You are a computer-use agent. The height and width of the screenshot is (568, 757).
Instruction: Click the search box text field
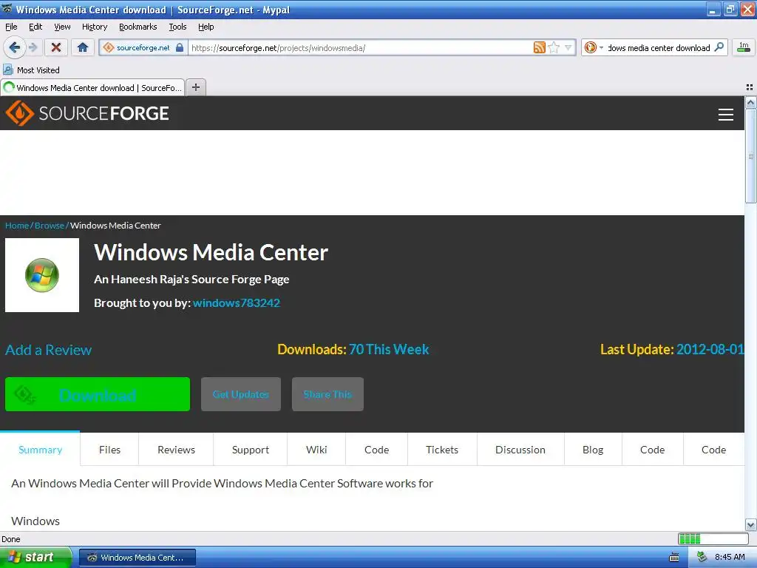[x=659, y=47]
